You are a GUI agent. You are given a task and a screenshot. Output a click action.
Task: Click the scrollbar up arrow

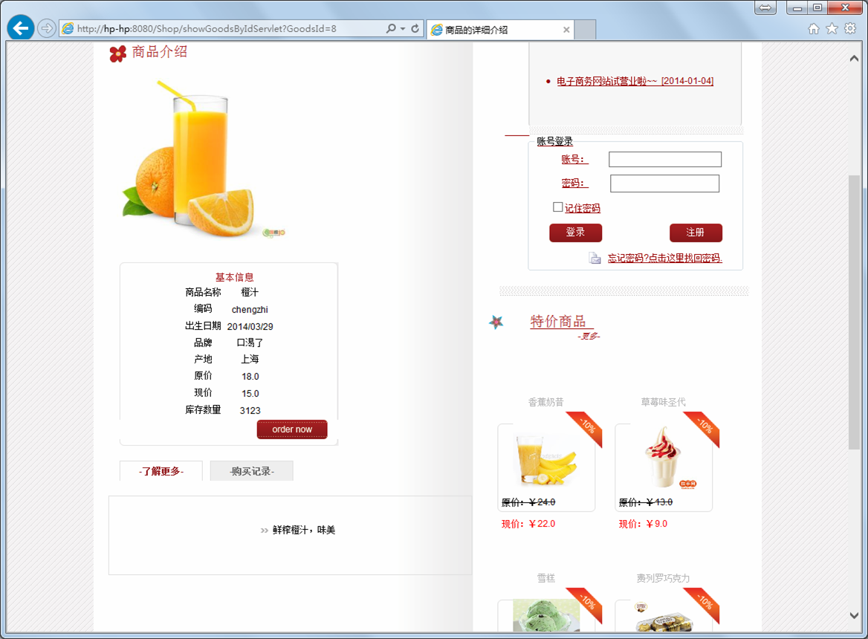click(x=854, y=58)
